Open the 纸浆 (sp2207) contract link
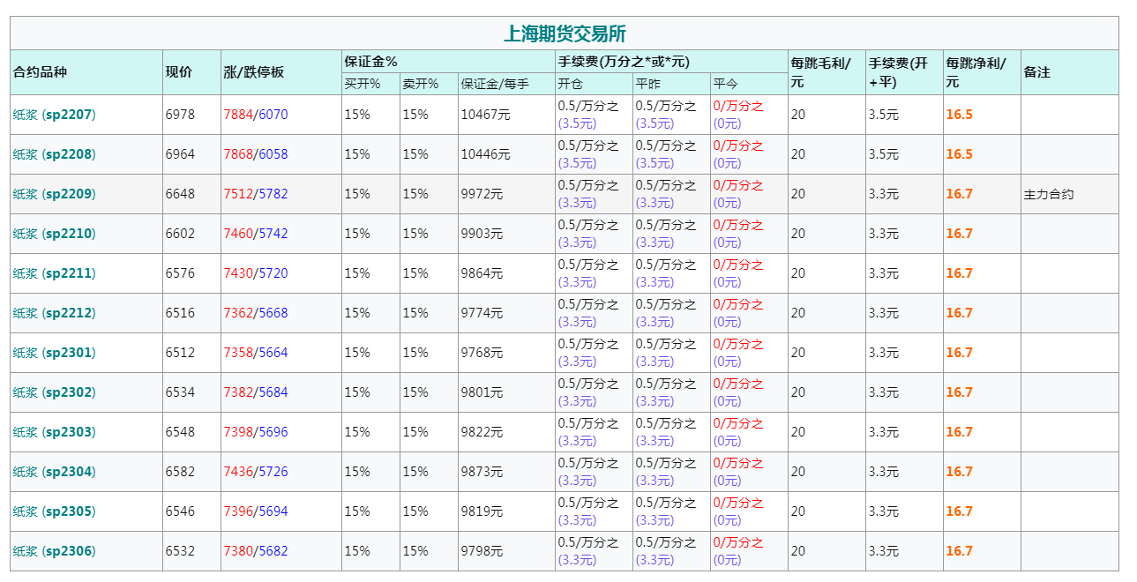 (54, 115)
